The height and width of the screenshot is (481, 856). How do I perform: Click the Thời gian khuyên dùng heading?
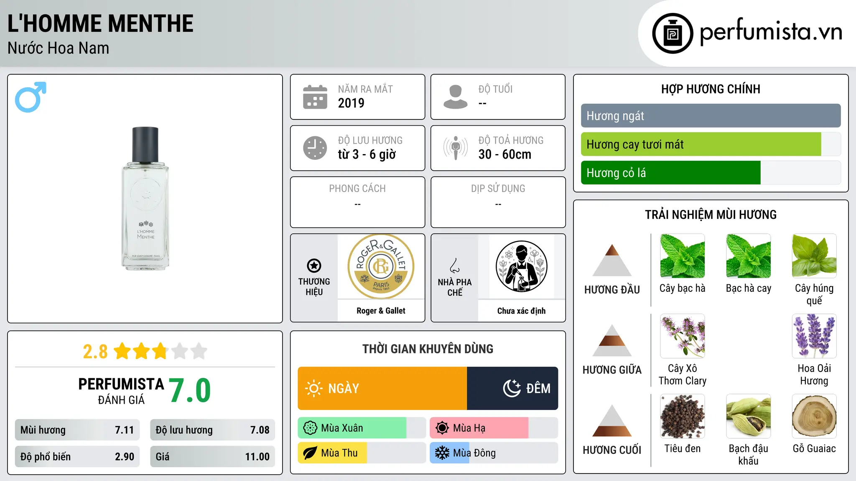428,349
